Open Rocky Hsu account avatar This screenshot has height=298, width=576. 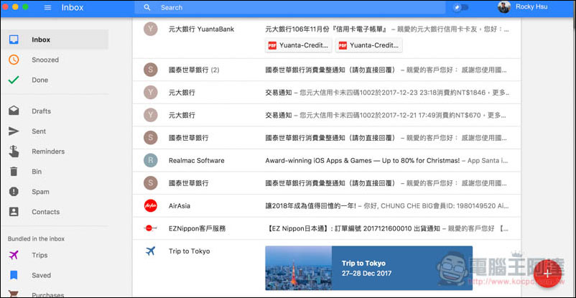tap(504, 7)
